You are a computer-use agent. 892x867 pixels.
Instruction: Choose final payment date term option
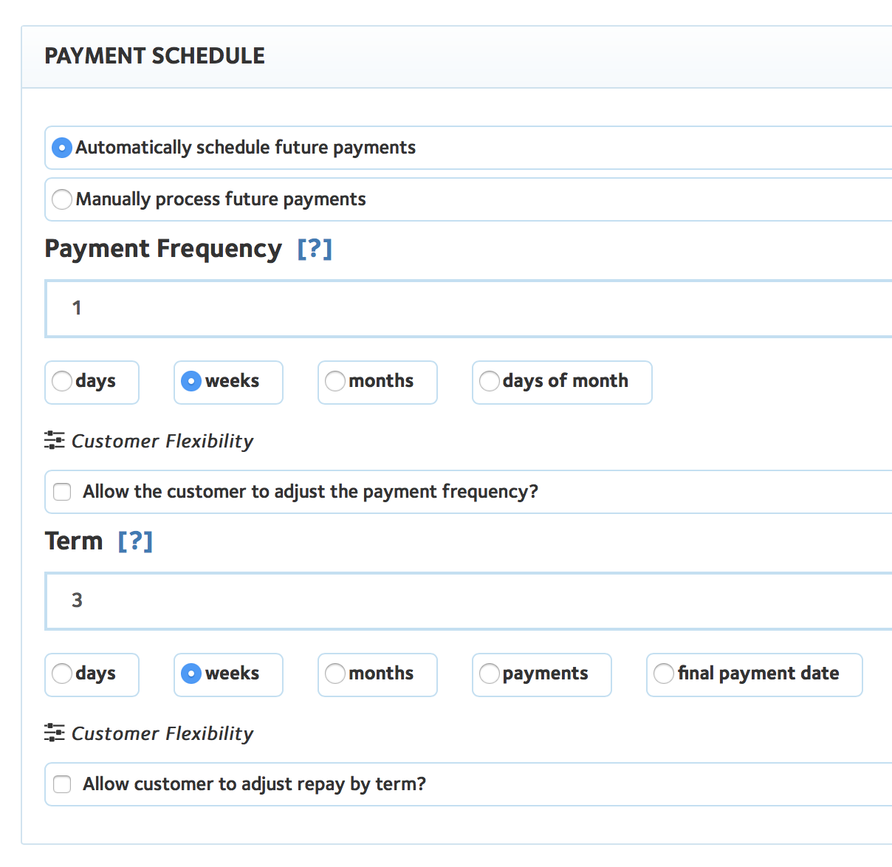click(664, 674)
